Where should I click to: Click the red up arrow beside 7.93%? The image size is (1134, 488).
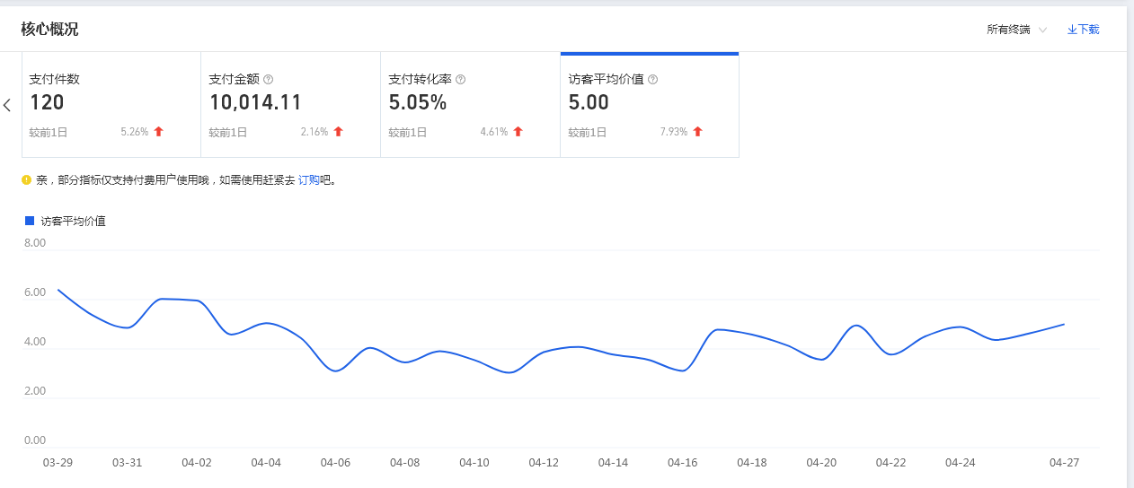tap(698, 131)
